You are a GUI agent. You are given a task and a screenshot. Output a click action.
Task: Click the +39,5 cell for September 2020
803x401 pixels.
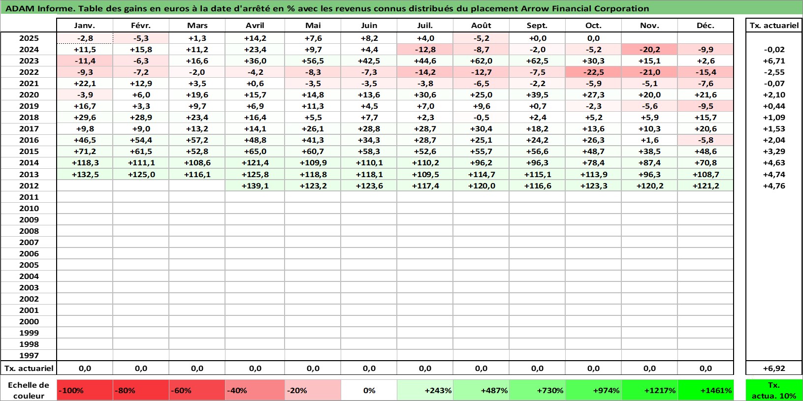point(537,94)
